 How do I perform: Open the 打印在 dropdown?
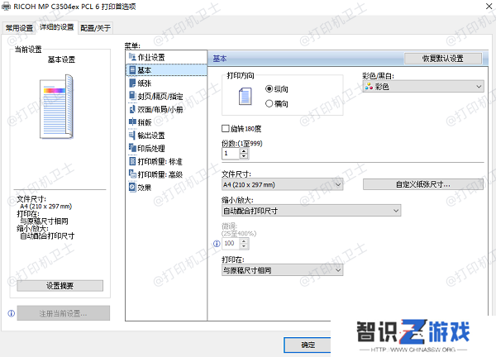282,270
